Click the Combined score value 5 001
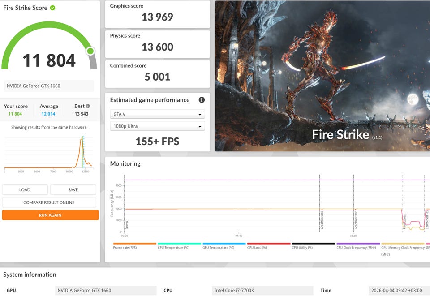Screen dimensions: 430x296 157,77
